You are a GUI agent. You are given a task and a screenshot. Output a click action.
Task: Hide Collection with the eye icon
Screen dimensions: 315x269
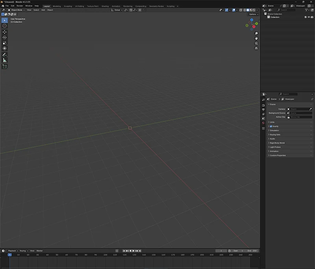(309, 17)
